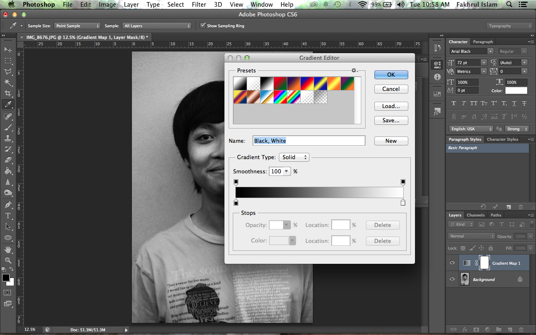
Task: Select the Polygonal Lasso tool
Action: pyautogui.click(x=8, y=72)
